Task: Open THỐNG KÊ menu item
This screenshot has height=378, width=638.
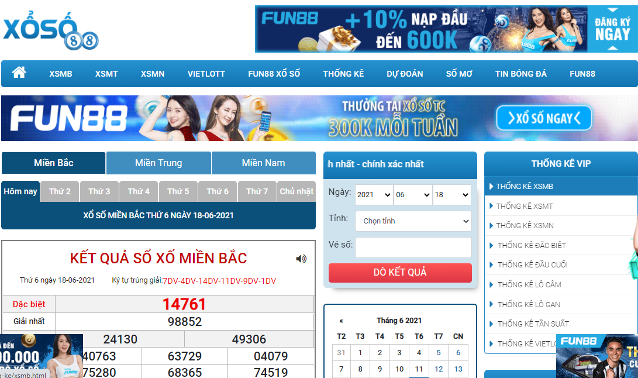Action: (343, 74)
